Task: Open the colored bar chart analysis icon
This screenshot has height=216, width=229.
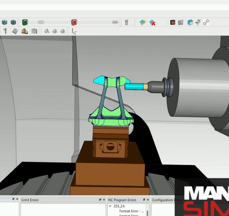Action: coord(25,31)
